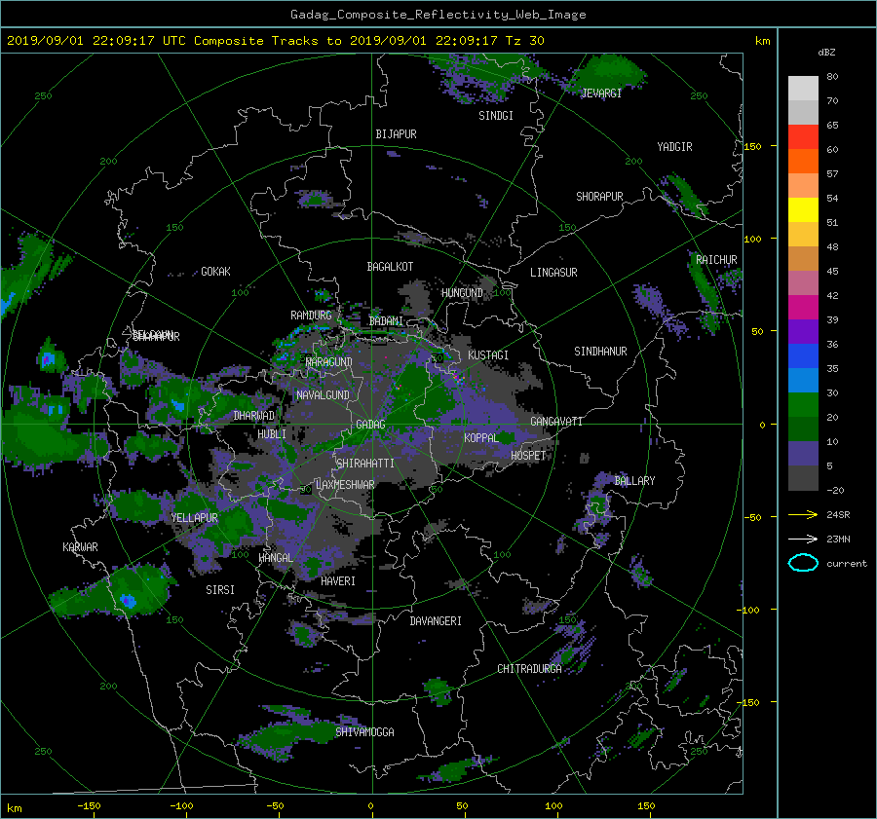
Task: Pick the yellow 54–51 dBZ color swatch
Action: [803, 209]
